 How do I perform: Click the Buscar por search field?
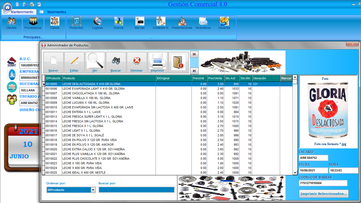pos(136,190)
